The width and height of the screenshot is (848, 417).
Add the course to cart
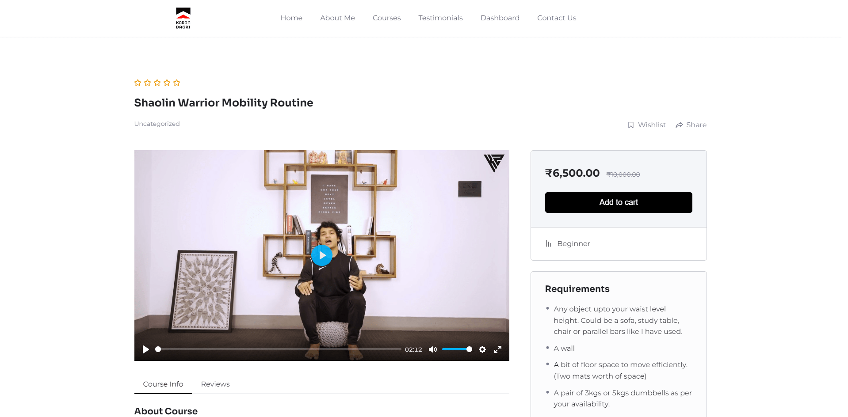(619, 202)
